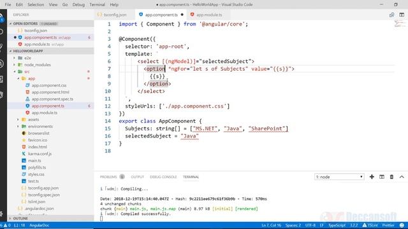Collapse the app folder
This screenshot has width=408, height=229.
tap(31, 78)
